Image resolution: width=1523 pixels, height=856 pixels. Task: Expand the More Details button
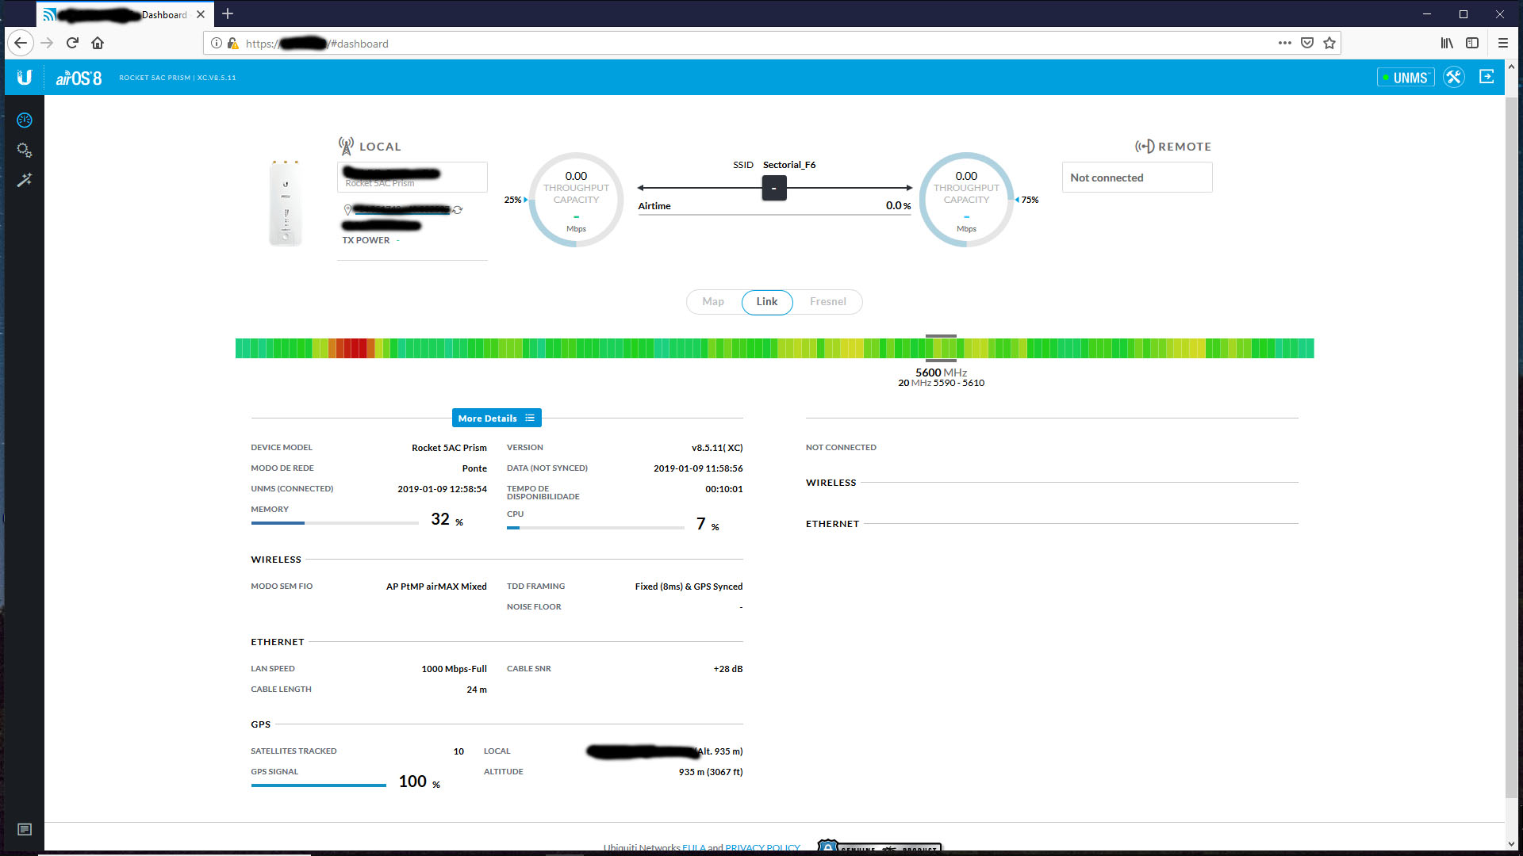497,418
